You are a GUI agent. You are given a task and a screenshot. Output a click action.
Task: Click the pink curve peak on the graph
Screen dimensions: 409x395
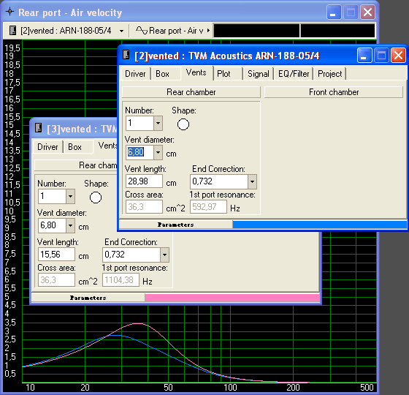(138, 323)
